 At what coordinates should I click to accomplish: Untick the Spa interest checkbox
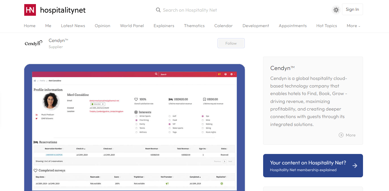tap(203, 116)
